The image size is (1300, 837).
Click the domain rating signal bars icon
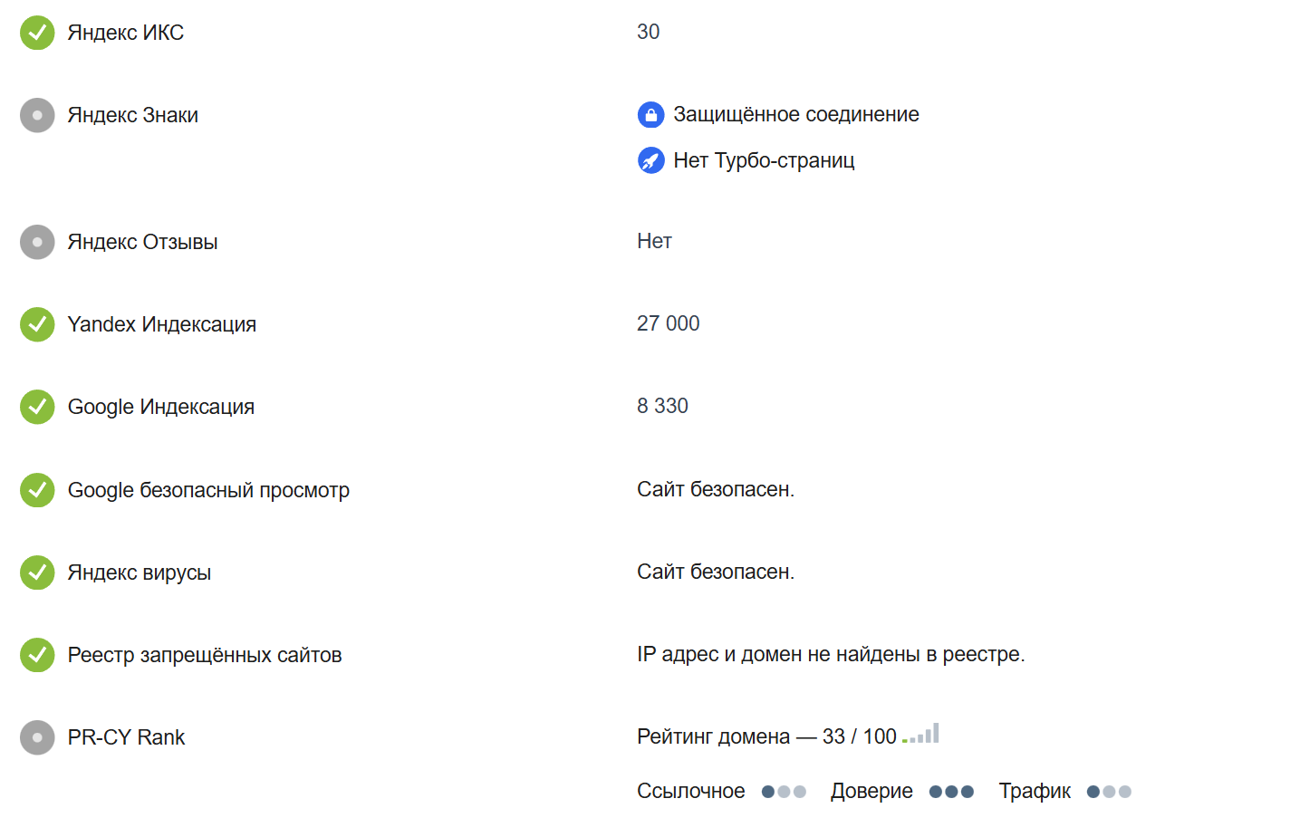coord(921,734)
